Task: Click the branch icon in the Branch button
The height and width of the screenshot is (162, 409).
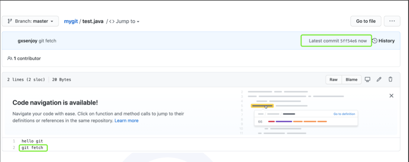Action: click(x=10, y=21)
